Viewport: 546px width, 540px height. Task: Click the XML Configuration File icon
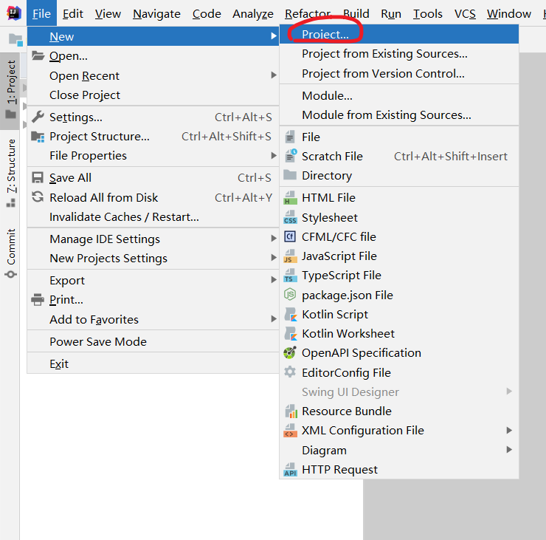290,431
